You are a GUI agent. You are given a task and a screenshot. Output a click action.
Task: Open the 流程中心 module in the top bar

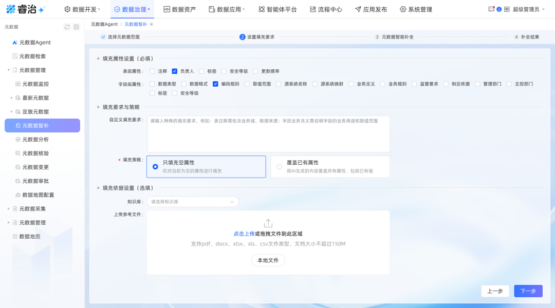click(x=325, y=9)
